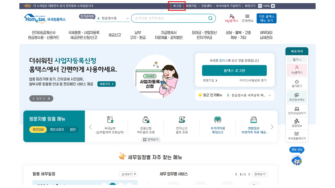Open 전자(세금)계산서 현금영수증 menu
The image size is (335, 188).
(43, 35)
